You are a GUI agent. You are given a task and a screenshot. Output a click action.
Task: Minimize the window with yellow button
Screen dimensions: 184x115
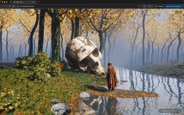point(4,2)
